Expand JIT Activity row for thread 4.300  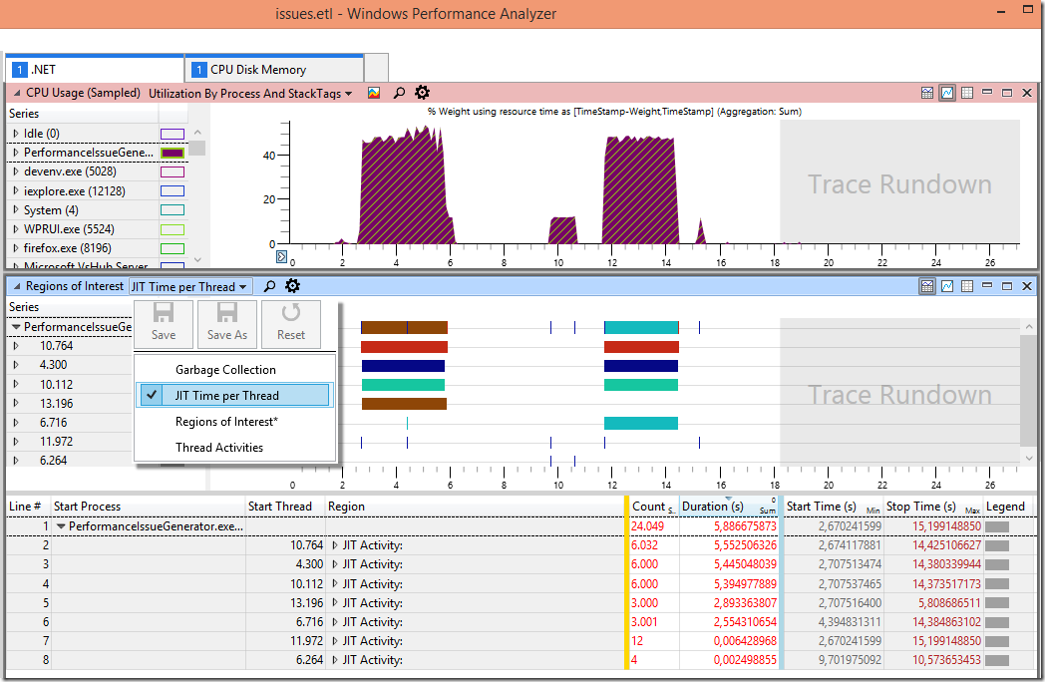tap(335, 564)
